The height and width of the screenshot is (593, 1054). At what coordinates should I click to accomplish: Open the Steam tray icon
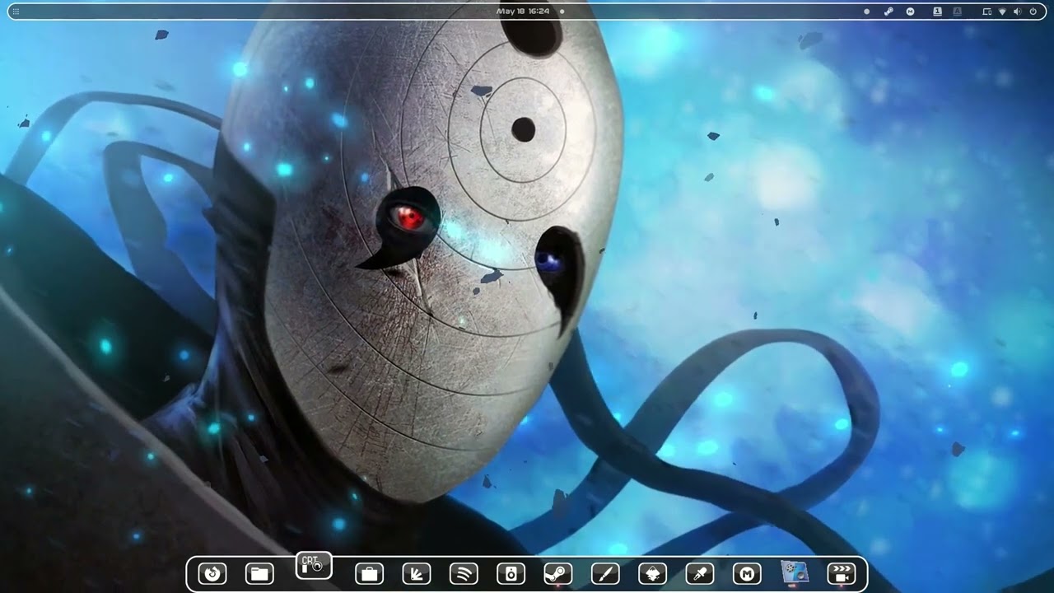[x=888, y=12]
